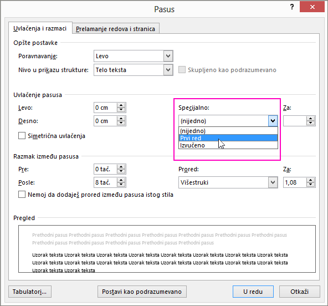Increase the Za value beside Specijalno
The height and width of the screenshot is (306, 328).
point(311,119)
